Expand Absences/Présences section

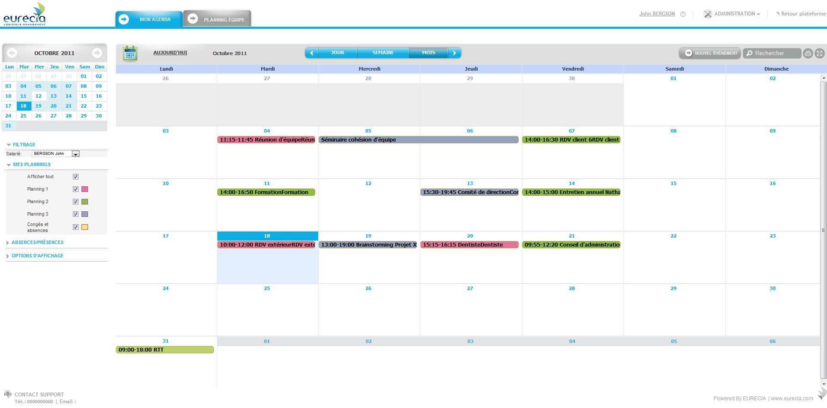[x=35, y=242]
